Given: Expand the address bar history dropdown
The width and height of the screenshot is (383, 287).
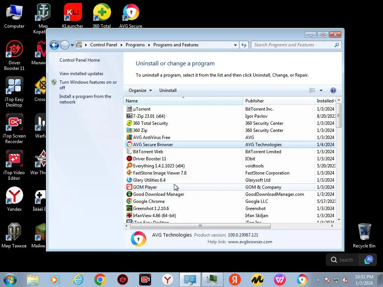Looking at the screenshot, I should 235,45.
